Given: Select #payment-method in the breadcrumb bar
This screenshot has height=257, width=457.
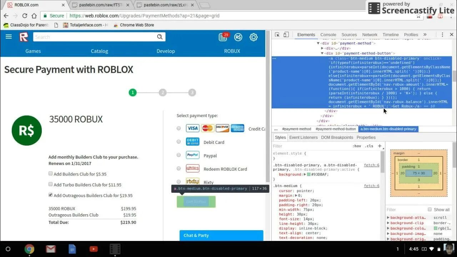Looking at the screenshot, I should (297, 129).
